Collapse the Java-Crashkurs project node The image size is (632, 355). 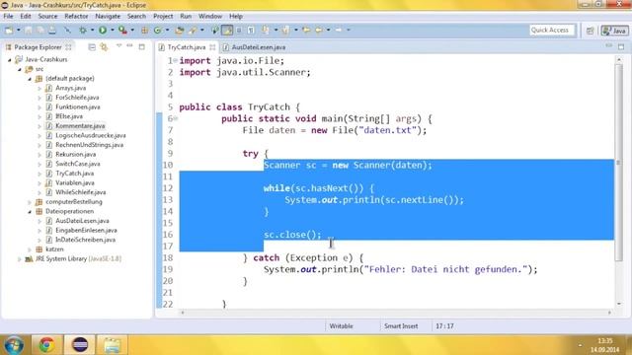coord(10,59)
